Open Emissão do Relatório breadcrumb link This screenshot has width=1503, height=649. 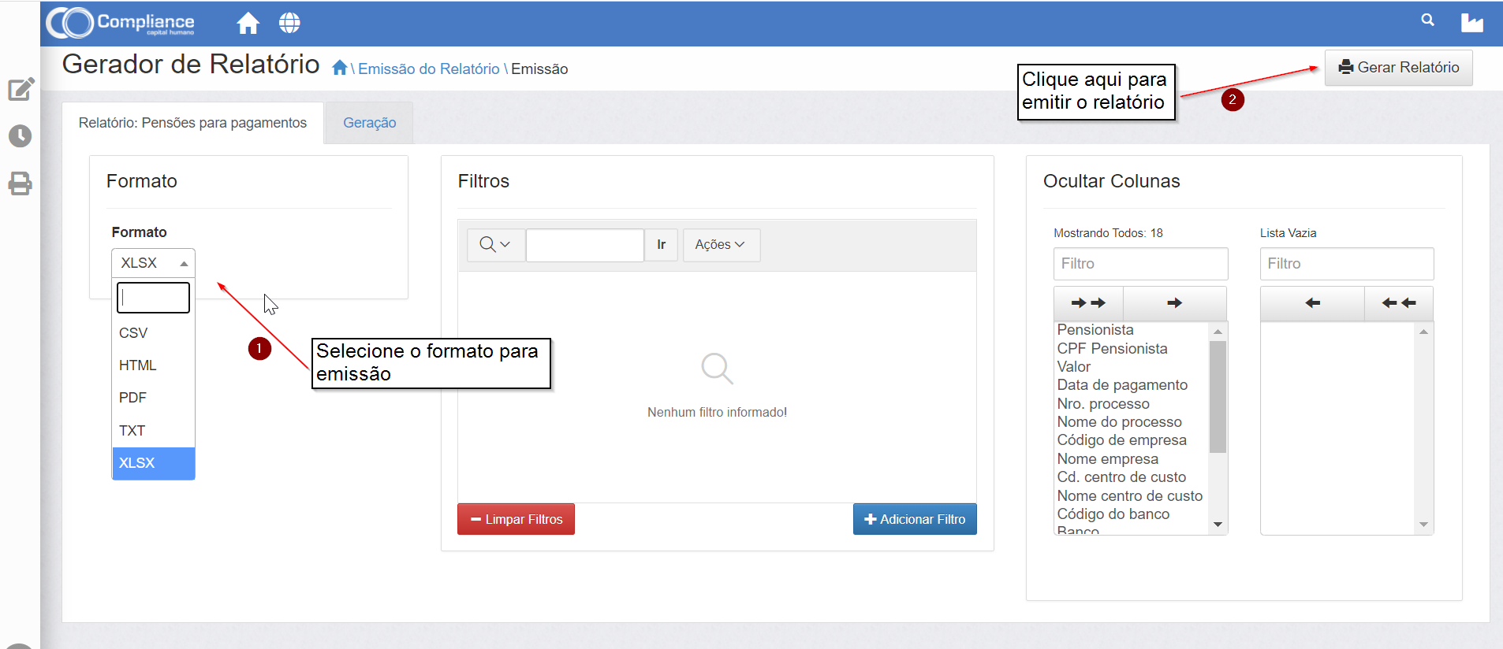click(x=428, y=69)
